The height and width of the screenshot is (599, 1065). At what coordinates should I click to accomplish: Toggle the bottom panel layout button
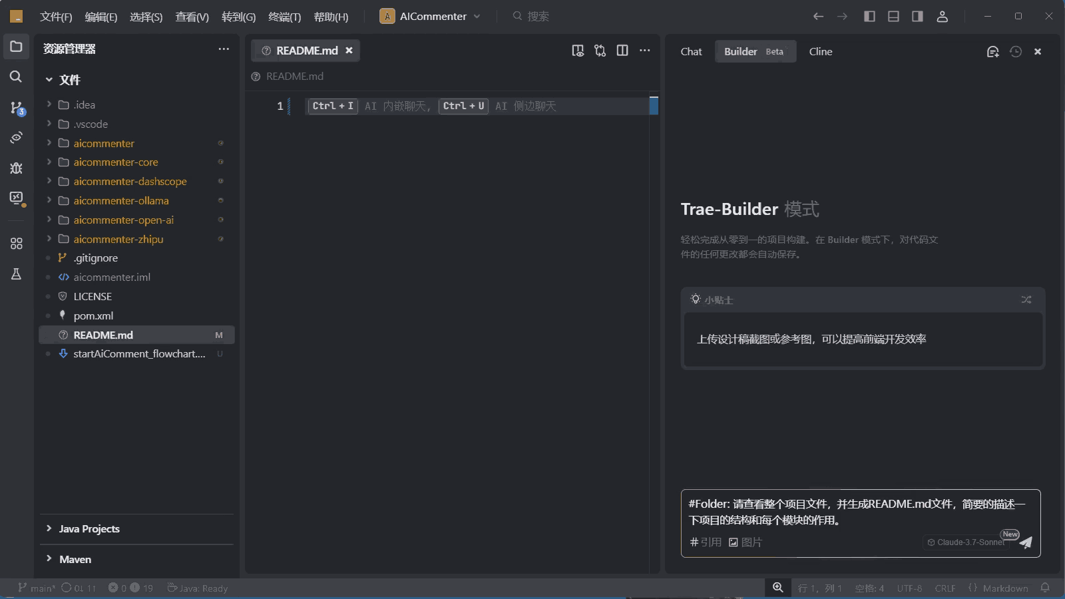click(893, 17)
